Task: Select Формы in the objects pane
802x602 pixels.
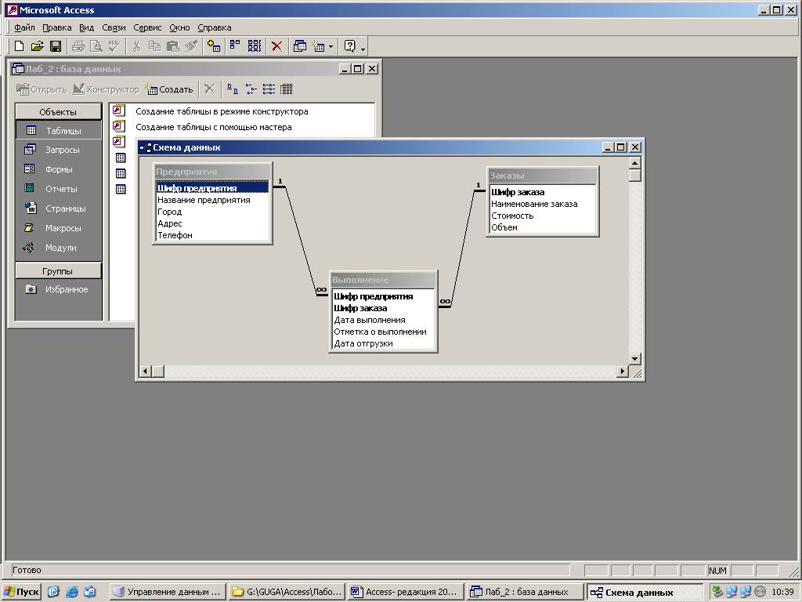Action: pyautogui.click(x=58, y=169)
